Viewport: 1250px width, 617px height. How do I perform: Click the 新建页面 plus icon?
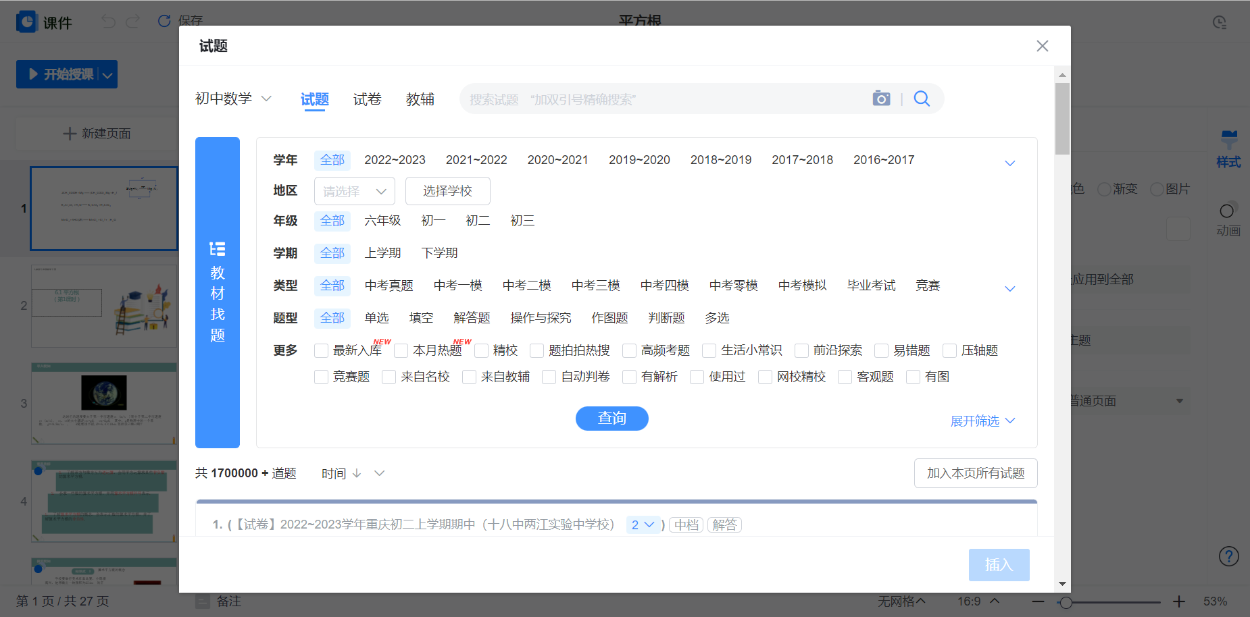[x=70, y=134]
